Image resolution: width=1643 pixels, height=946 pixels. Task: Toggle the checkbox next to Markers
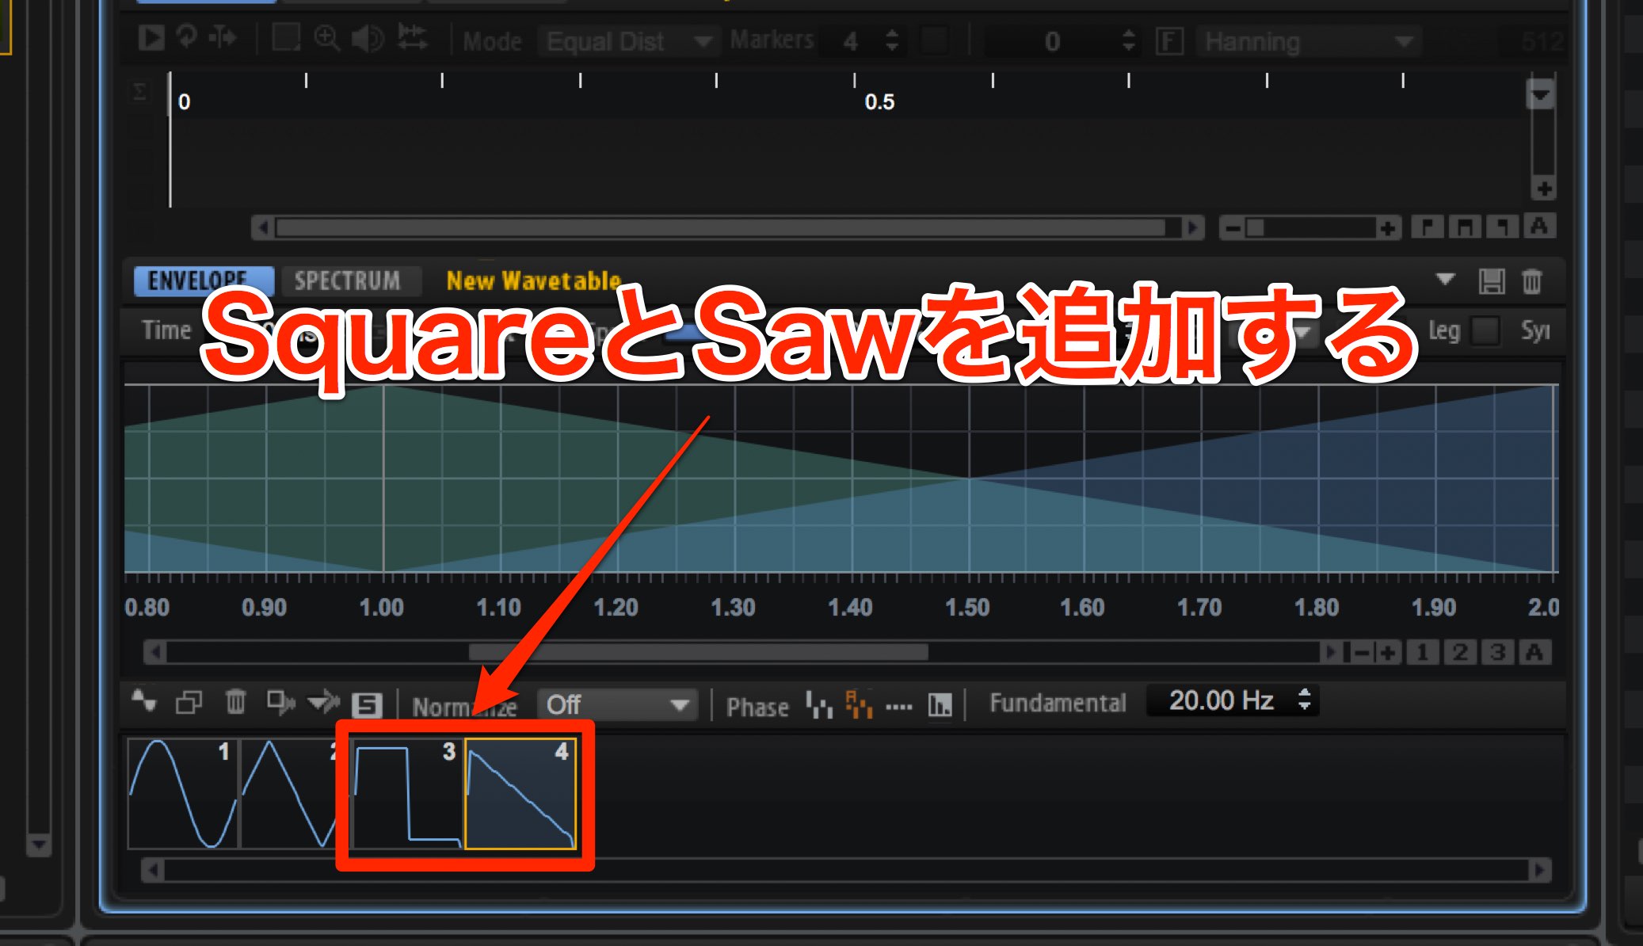(935, 40)
